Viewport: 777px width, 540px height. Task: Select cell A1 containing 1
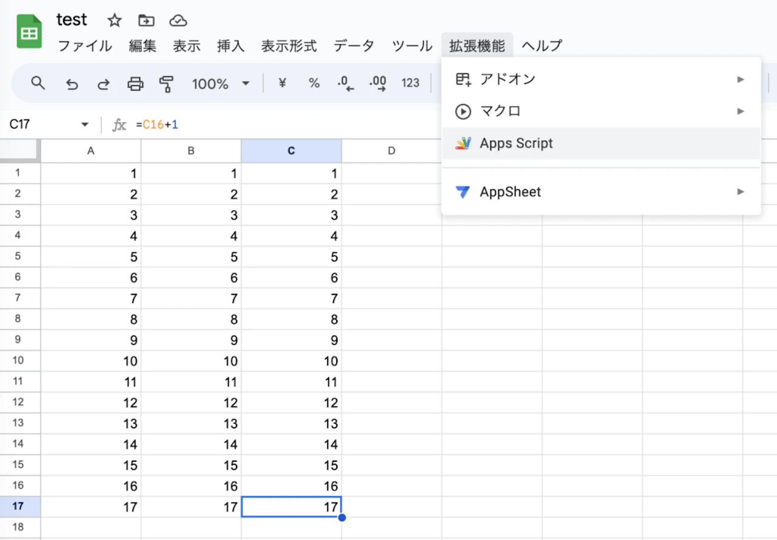click(x=91, y=174)
